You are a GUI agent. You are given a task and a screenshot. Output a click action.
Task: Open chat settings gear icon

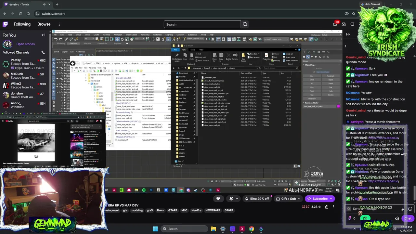pos(397,218)
